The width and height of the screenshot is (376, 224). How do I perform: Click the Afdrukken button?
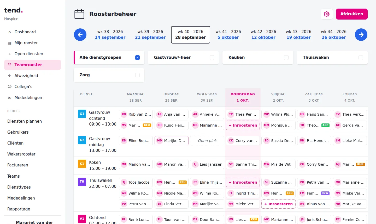pos(352,14)
